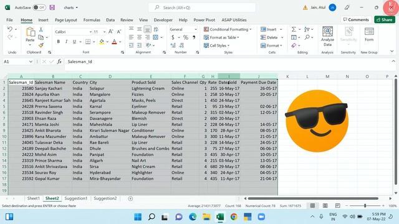Click the Insert Function fx icon
Image resolution: width=399 pixels, height=224 pixels.
(x=59, y=62)
